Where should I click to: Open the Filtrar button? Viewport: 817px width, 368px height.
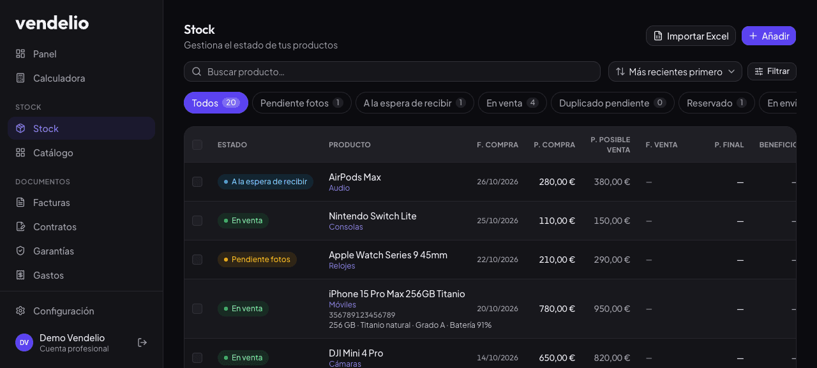pos(772,71)
